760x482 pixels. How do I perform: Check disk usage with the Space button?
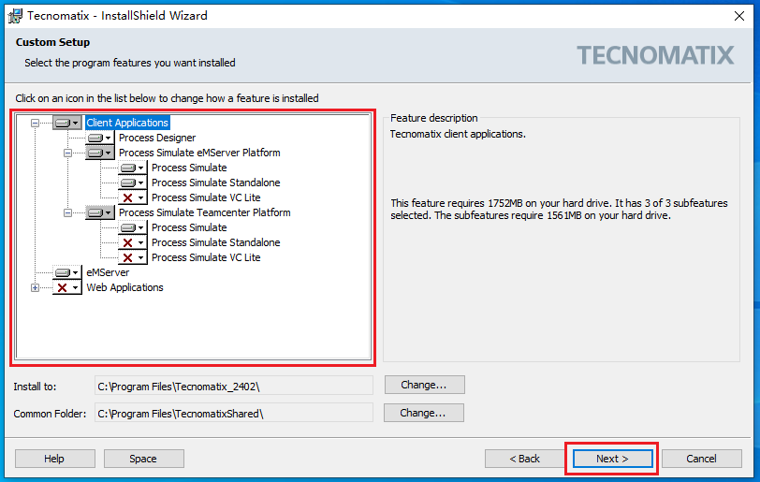click(x=143, y=459)
